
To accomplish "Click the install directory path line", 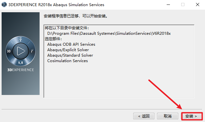I will click(x=109, y=33).
